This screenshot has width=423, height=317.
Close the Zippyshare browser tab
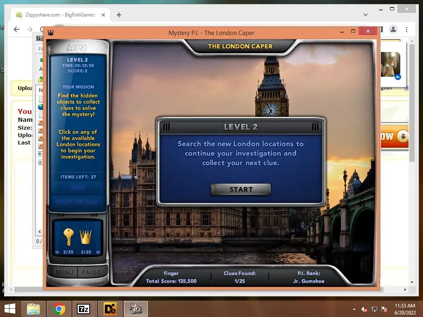pos(103,15)
